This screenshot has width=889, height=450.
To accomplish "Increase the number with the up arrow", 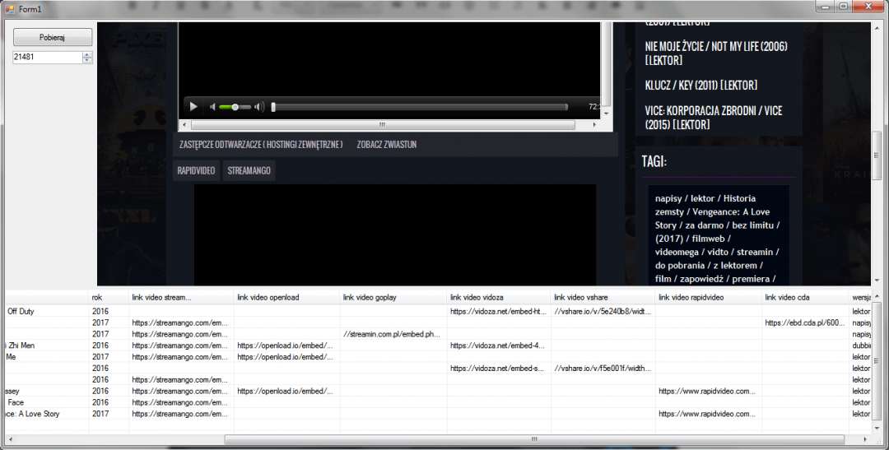I will [x=87, y=54].
